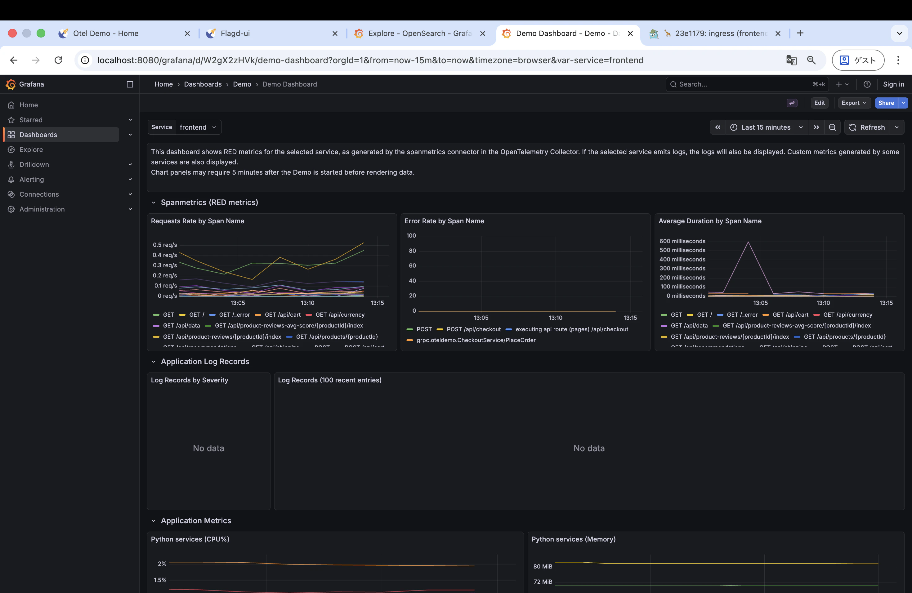Click the Edit dashboard button
Screen dimensions: 912x593
(x=819, y=103)
